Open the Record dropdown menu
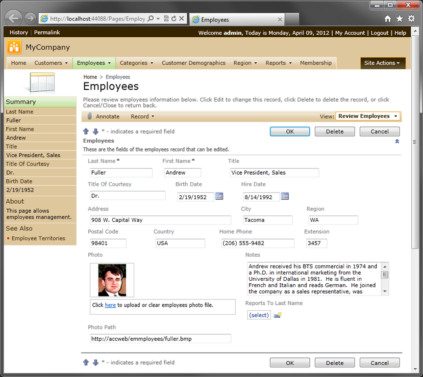Screen dimensions: 423x377 tap(143, 116)
